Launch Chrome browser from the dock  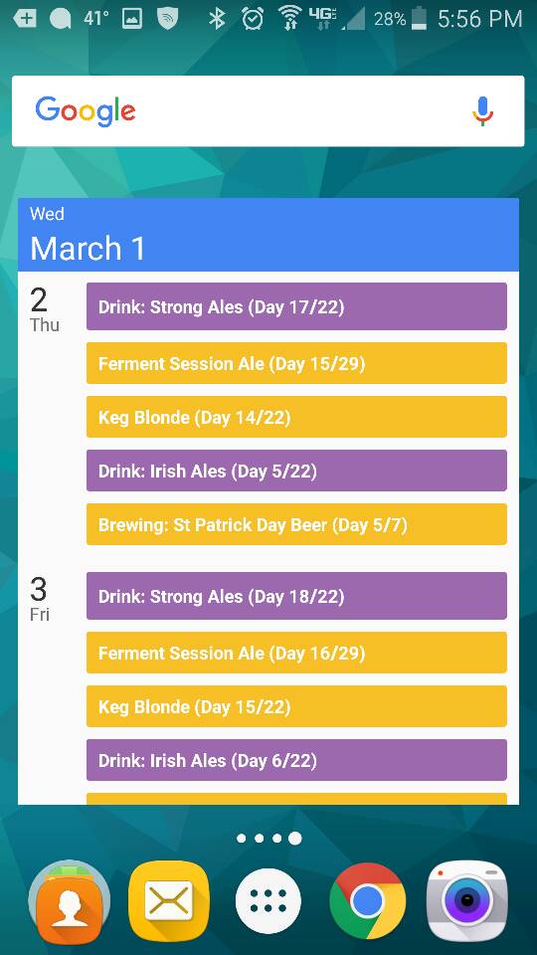(367, 901)
